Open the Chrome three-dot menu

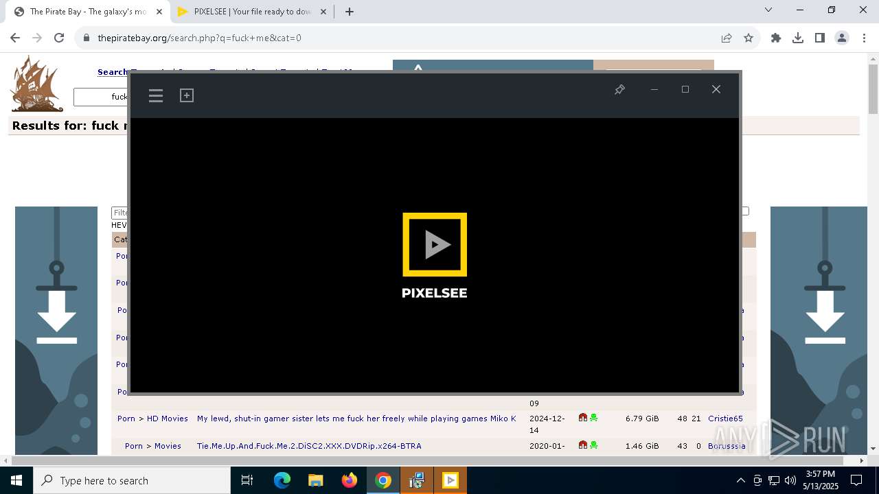pos(863,38)
